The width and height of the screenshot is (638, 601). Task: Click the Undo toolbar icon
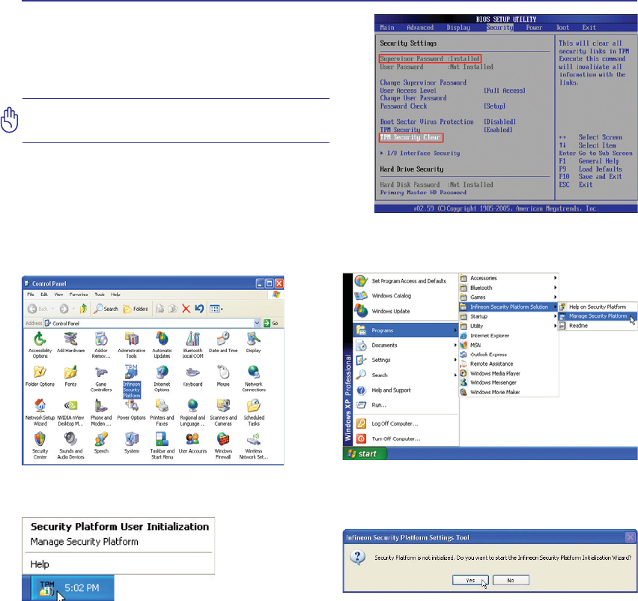[x=199, y=309]
